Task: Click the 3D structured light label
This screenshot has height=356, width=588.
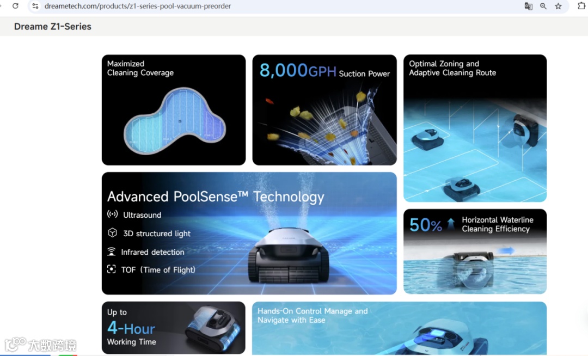Action: click(157, 234)
